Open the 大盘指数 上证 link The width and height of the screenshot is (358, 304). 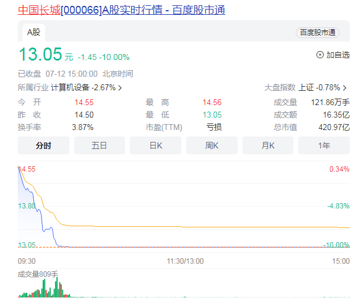(305, 88)
